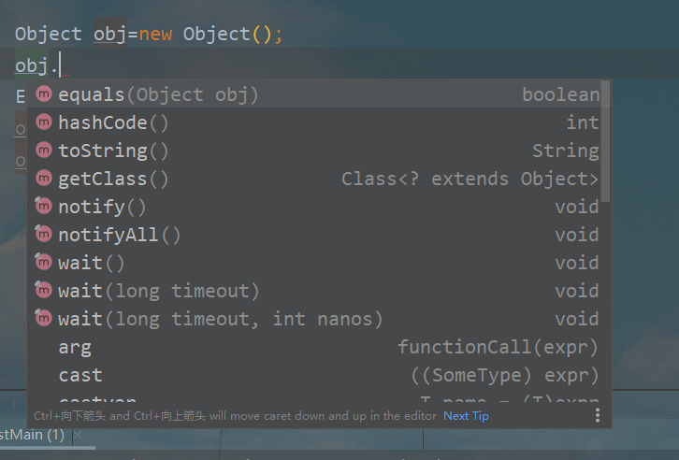
Task: Open the Next Tip link
Action: [466, 416]
